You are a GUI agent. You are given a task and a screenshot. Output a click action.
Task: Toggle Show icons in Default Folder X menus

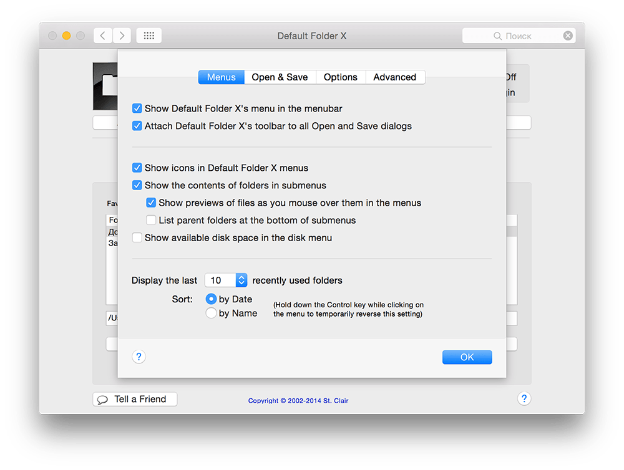(x=137, y=168)
